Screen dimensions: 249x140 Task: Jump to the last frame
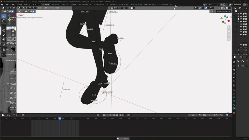117,115
